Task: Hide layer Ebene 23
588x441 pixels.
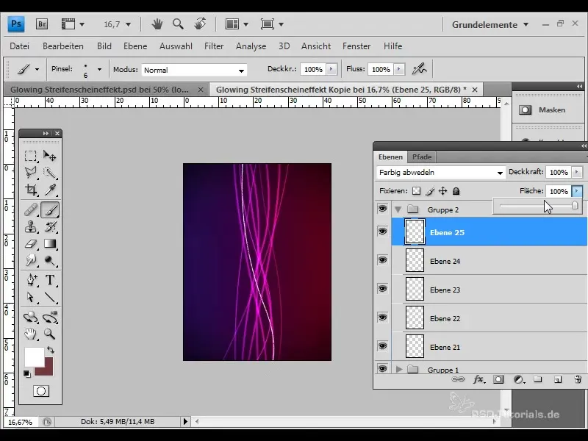Action: point(382,288)
